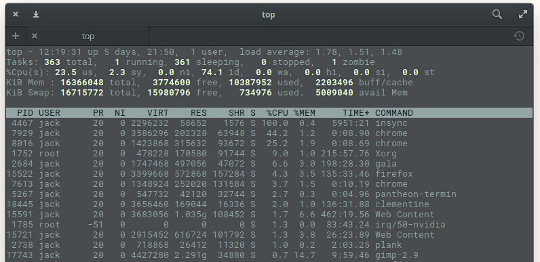Click the 'top' window title text
540x262 pixels.
268,15
